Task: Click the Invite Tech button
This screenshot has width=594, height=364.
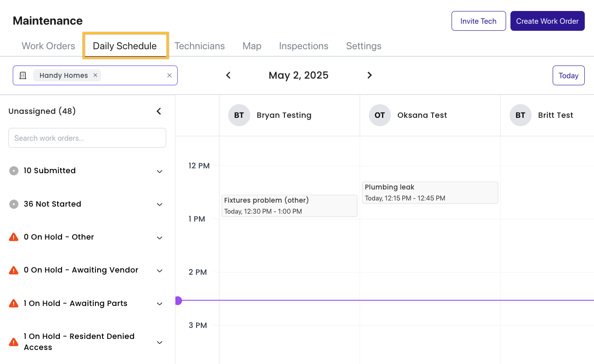Action: tap(478, 21)
